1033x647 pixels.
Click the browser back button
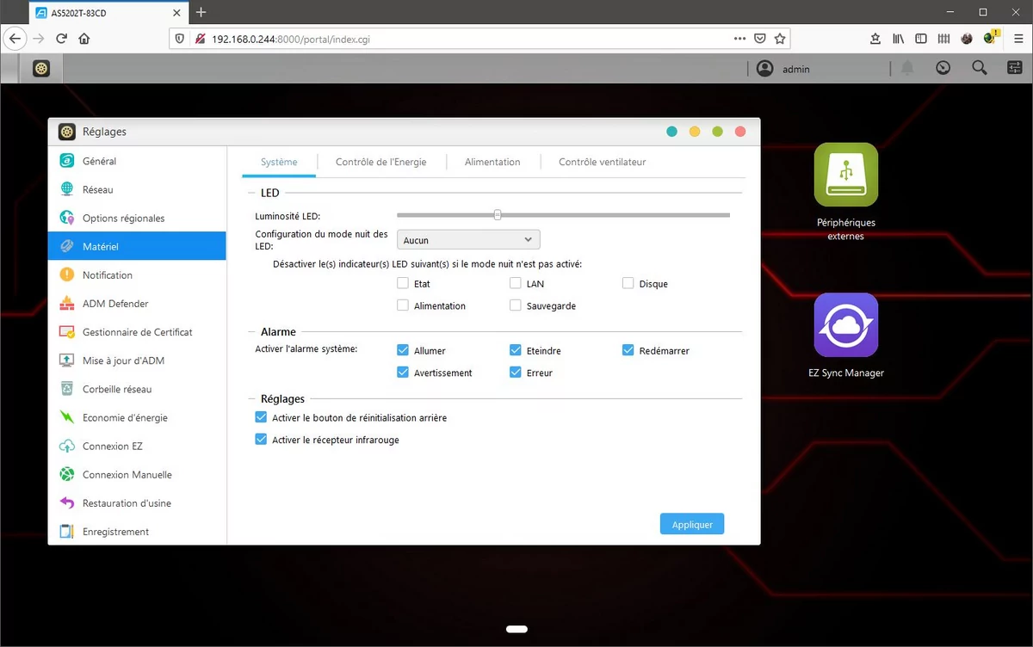[x=15, y=39]
